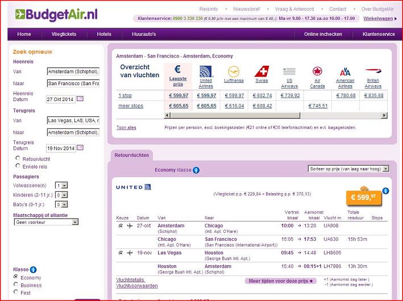Click the Reisinfo top link
Screen dimensions: 403x301
pyautogui.click(x=209, y=9)
